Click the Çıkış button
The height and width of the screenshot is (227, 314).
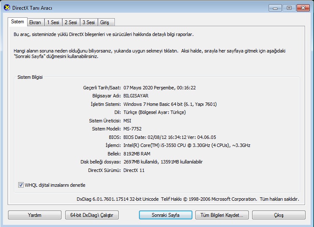[279, 215]
